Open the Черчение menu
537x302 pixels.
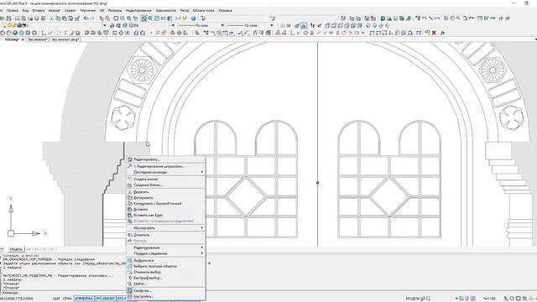pyautogui.click(x=87, y=11)
